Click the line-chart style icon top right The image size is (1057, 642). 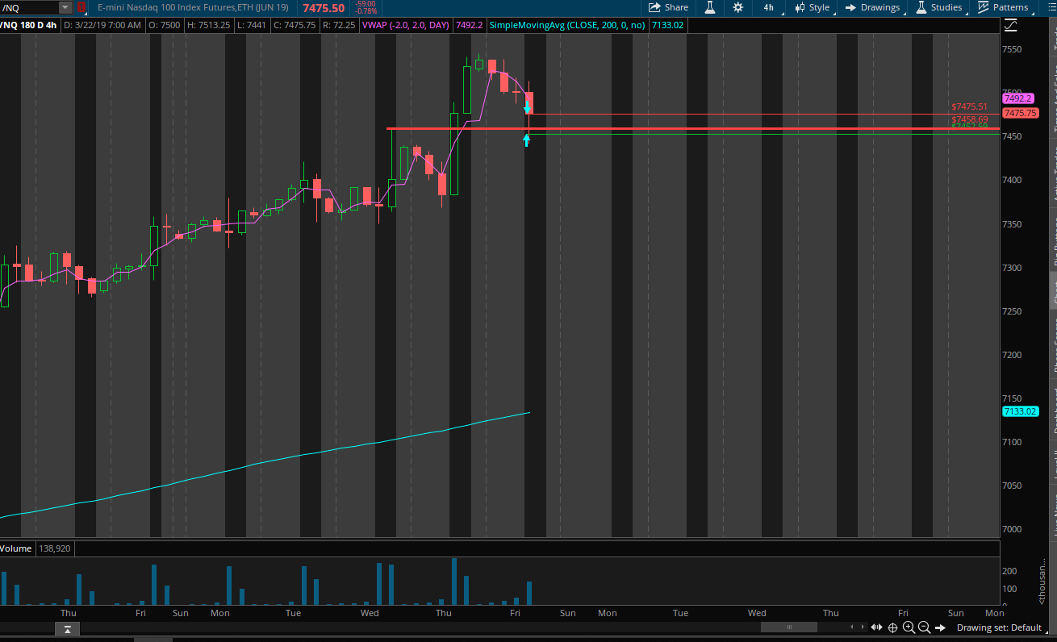coord(1010,25)
